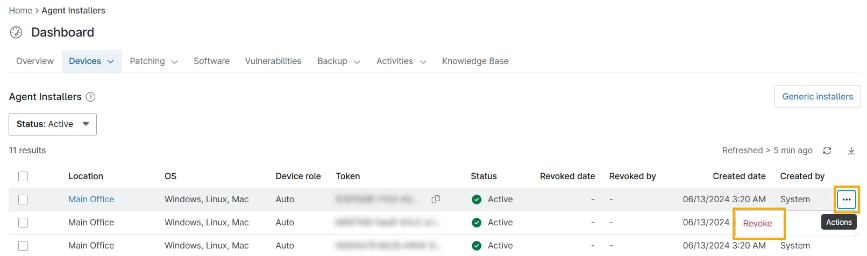Click the green Active status icon in second row
Viewport: 867px width, 256px height.
(477, 223)
